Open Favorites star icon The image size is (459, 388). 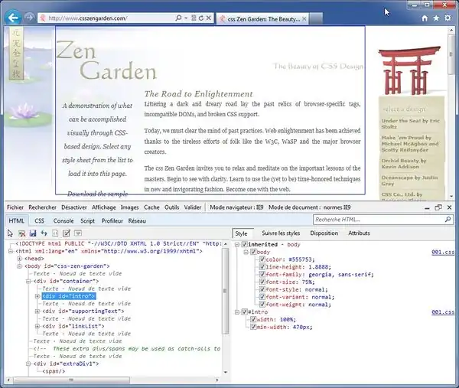(437, 17)
